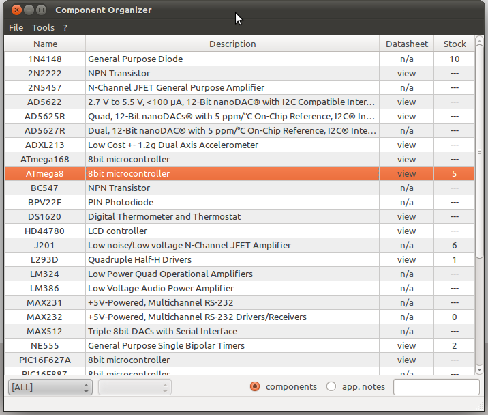Click the vertical scrollbar thumb
The height and width of the screenshot is (415, 488).
coord(480,152)
